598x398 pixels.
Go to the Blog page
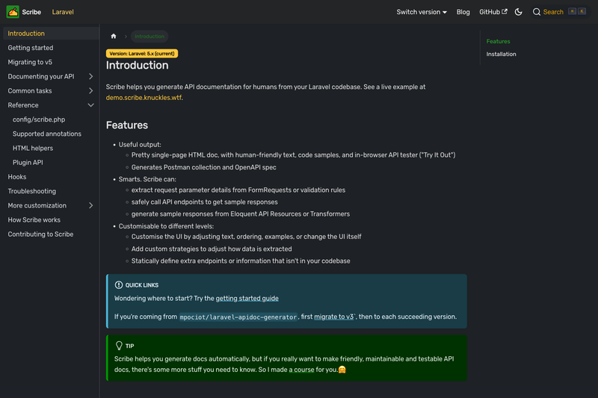pos(463,12)
